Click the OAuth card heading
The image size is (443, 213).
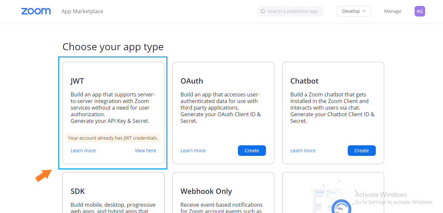point(192,81)
